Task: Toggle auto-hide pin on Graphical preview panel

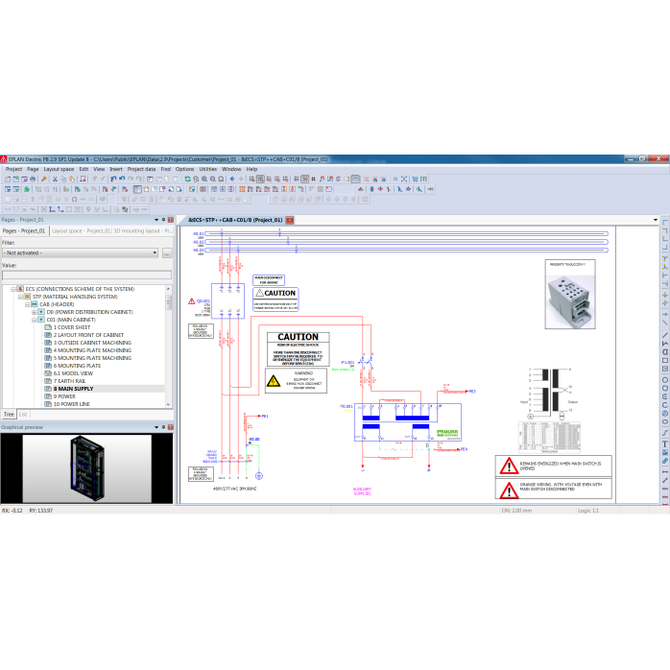Action: 163,427
